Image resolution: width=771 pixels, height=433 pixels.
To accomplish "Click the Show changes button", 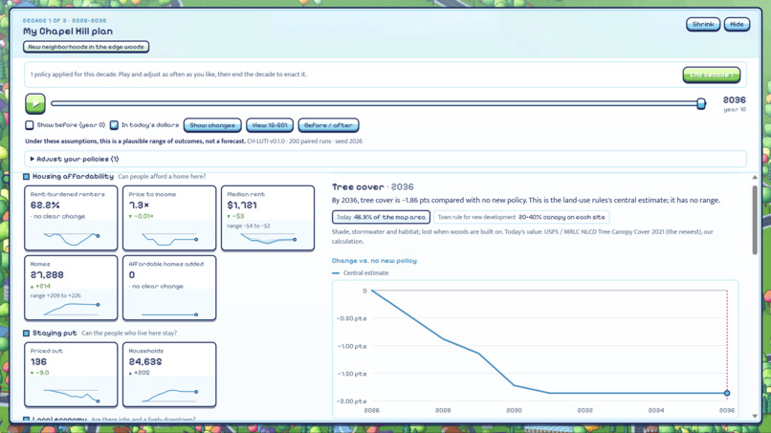I will coord(212,125).
